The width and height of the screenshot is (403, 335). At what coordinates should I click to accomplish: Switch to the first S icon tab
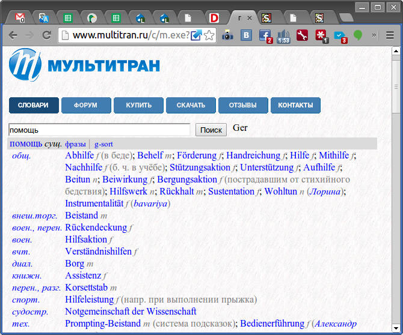(266, 18)
